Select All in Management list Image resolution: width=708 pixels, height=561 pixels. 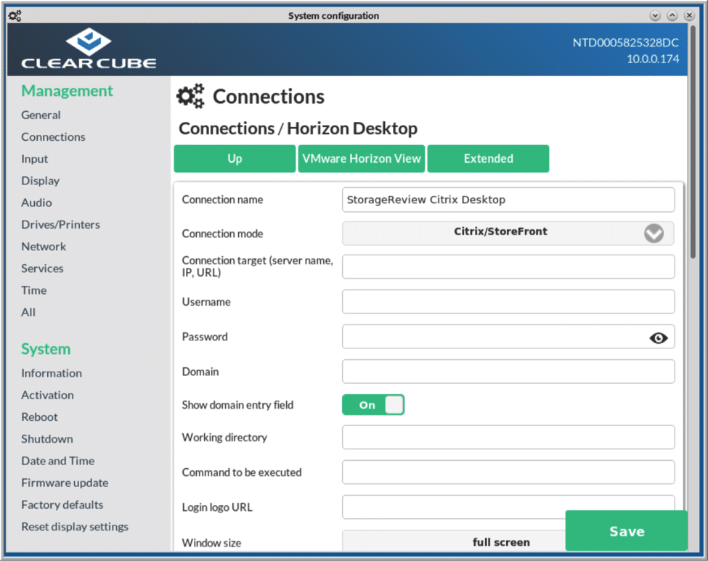point(28,312)
